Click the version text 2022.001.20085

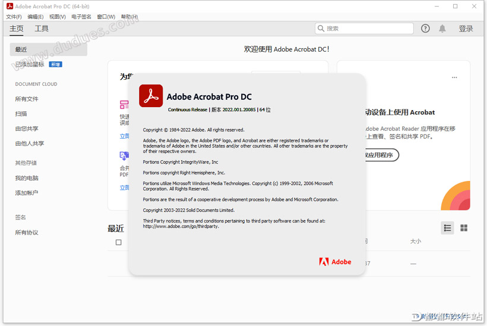[239, 110]
